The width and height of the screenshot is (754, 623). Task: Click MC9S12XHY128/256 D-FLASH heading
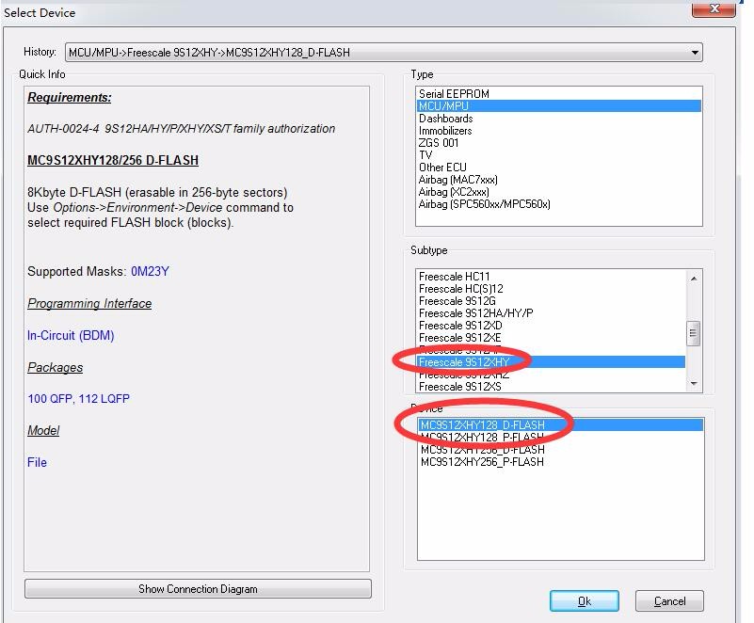[x=113, y=160]
